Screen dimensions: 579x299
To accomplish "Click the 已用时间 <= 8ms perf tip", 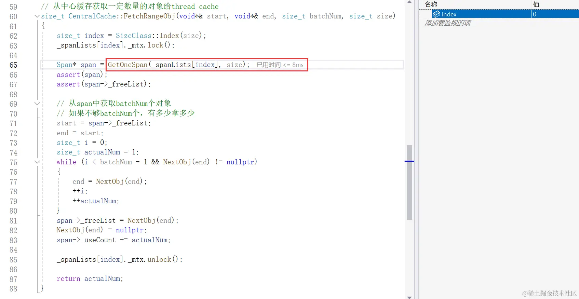I will tap(280, 65).
